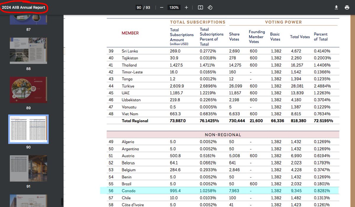Click Canada's 1.0258% subscription percent
Screen dimensions: 355x207
pyautogui.click(x=207, y=191)
